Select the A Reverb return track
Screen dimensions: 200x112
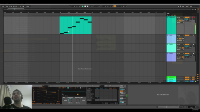(x=172, y=77)
